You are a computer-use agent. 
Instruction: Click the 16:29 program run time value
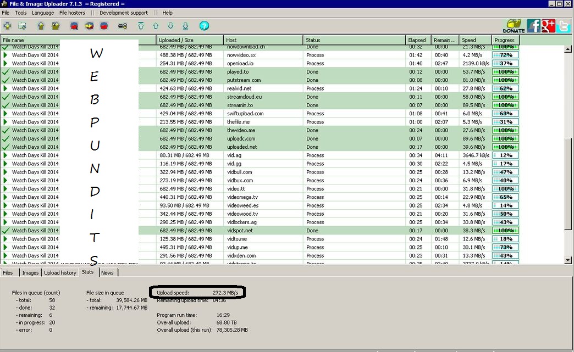tap(223, 315)
